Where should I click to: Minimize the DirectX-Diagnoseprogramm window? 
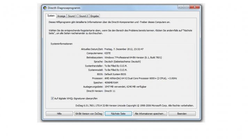(181, 7)
